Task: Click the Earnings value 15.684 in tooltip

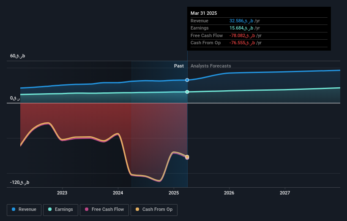Action: point(241,28)
